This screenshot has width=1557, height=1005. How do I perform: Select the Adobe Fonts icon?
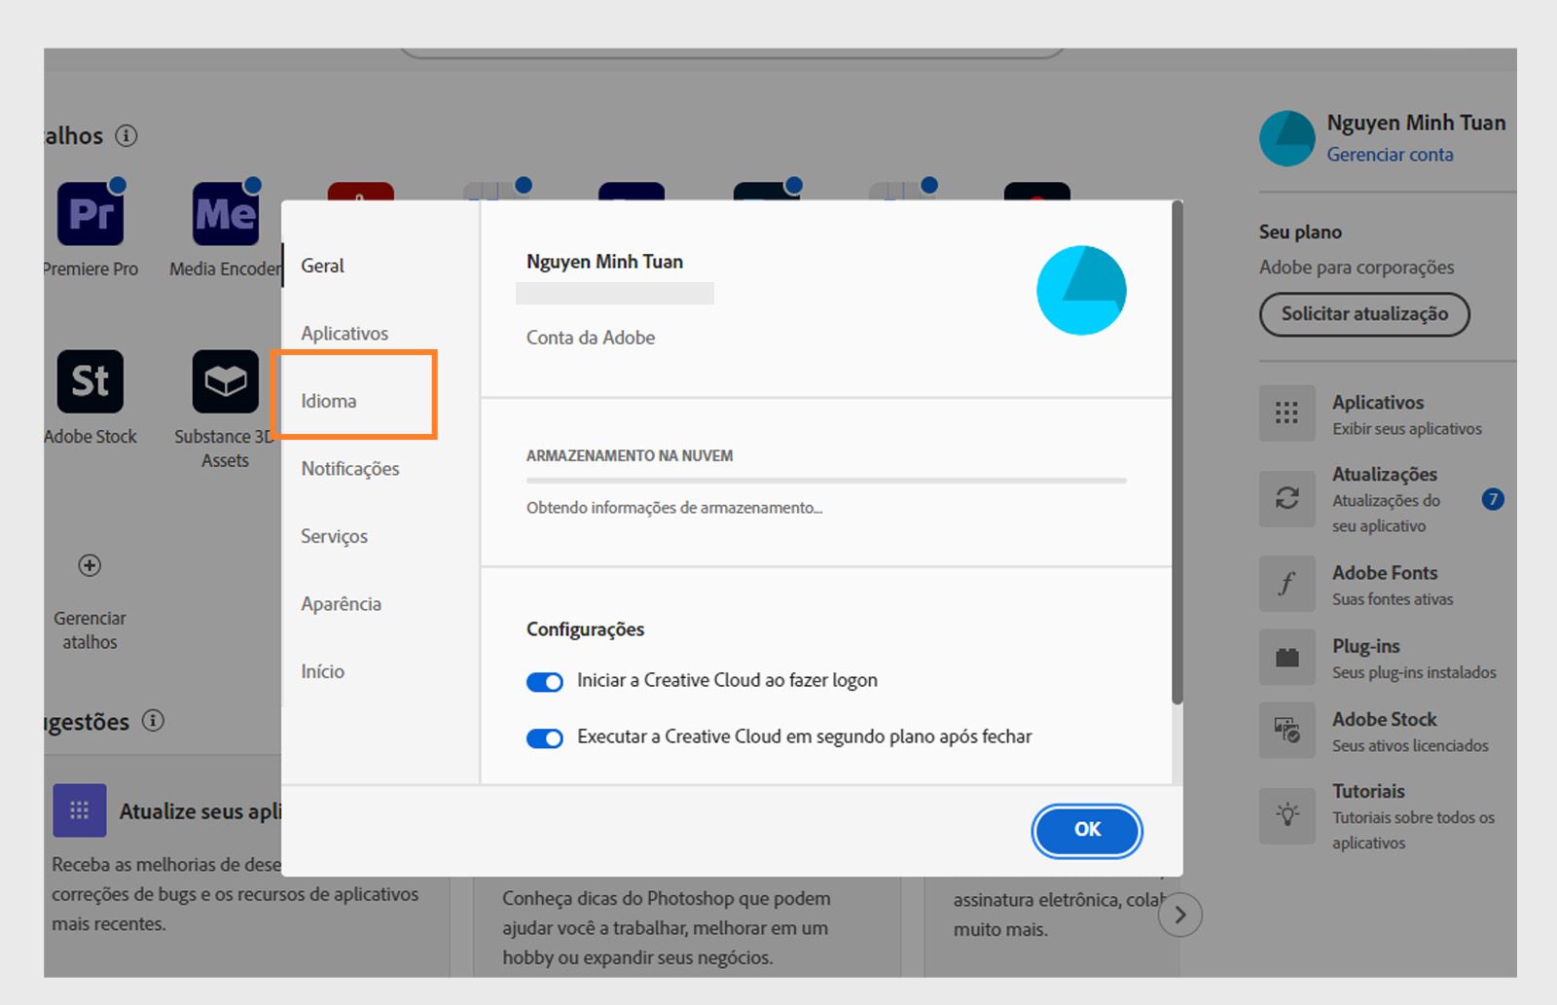pyautogui.click(x=1286, y=584)
